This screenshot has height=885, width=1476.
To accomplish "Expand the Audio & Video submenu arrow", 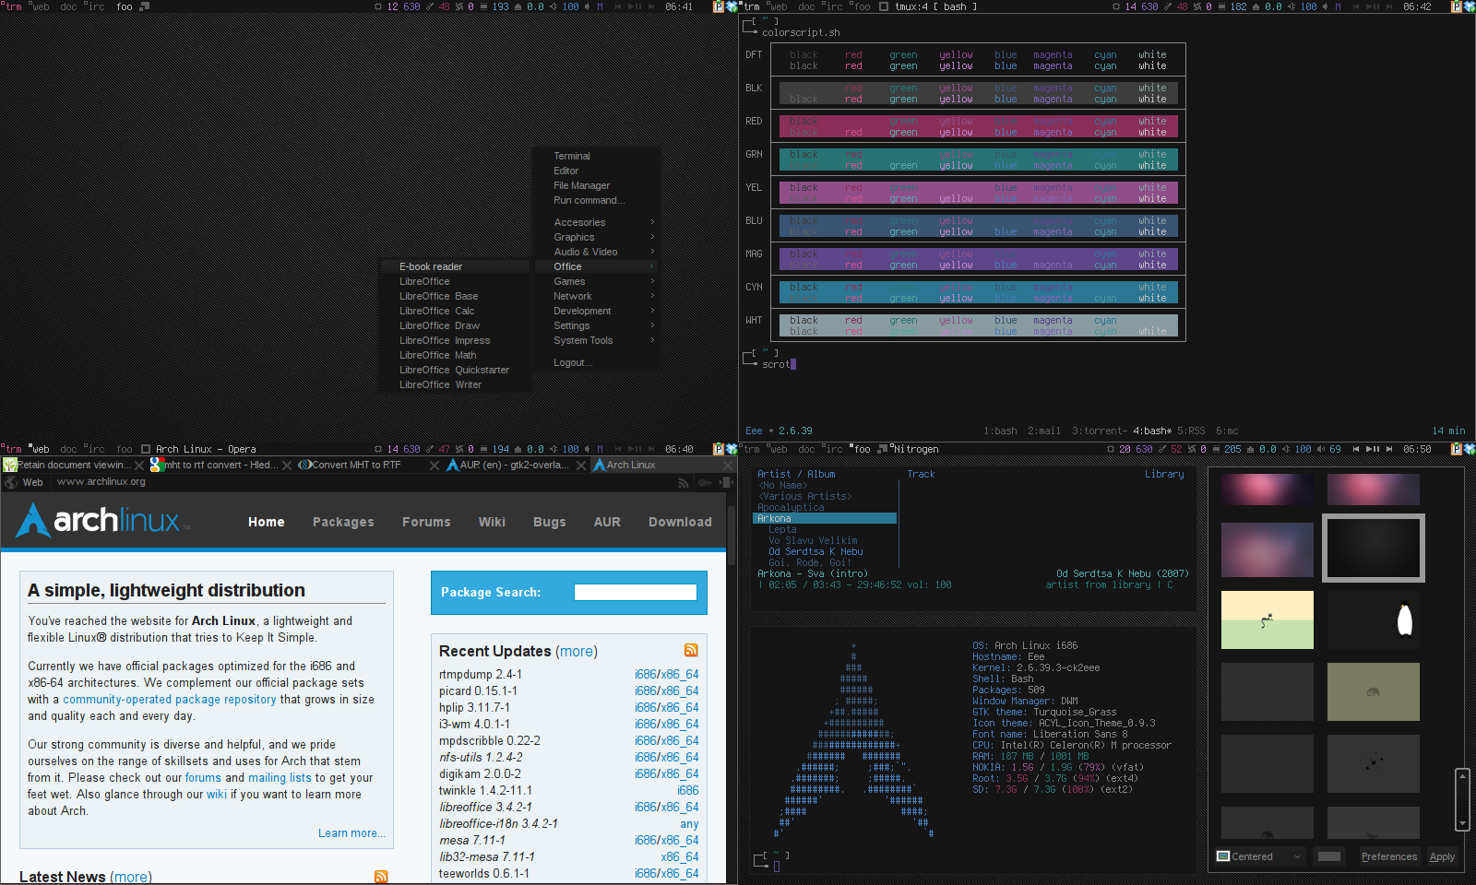I will click(652, 252).
